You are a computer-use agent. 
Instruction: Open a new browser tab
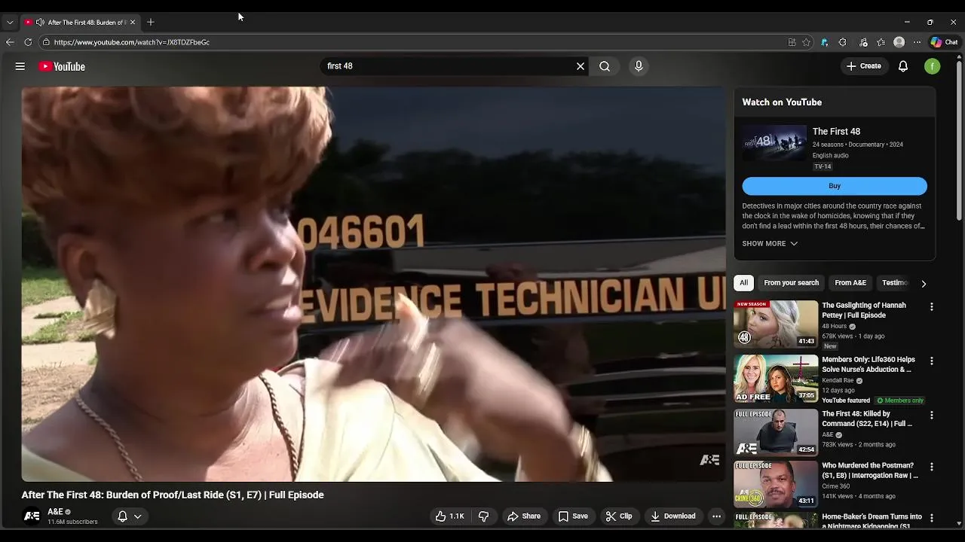tap(150, 22)
